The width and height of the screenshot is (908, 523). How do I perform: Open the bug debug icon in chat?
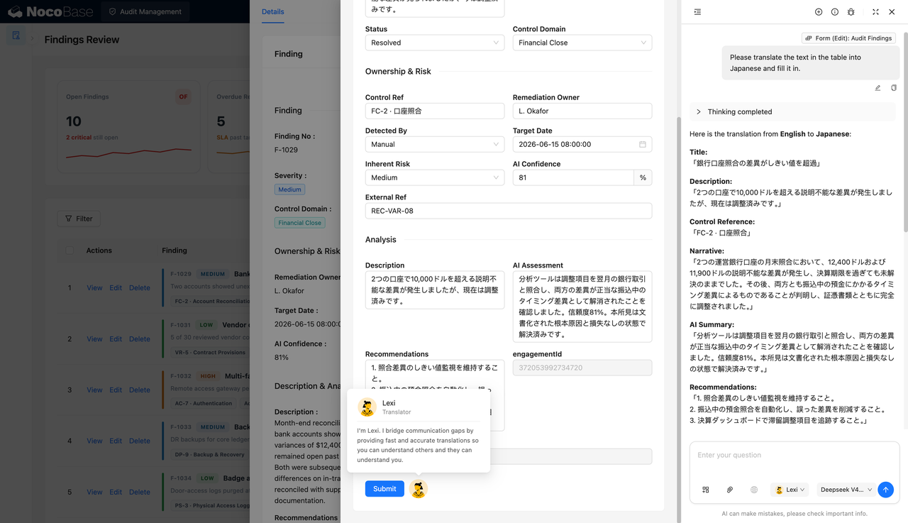851,12
